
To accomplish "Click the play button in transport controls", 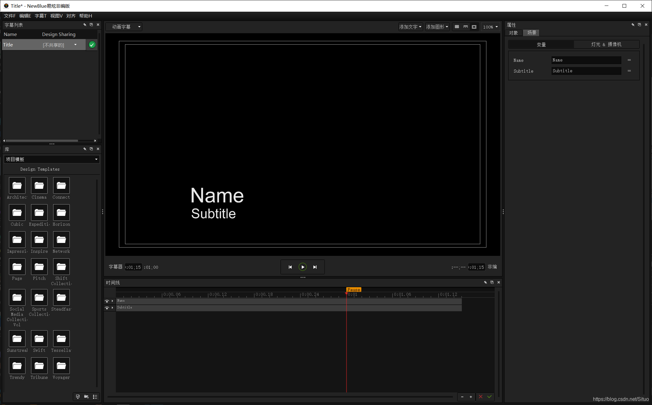I will 302,267.
